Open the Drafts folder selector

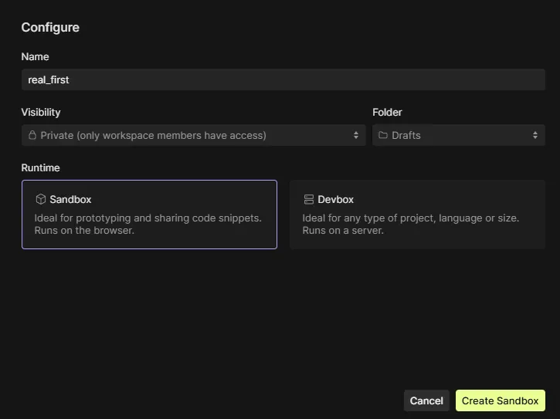[458, 135]
